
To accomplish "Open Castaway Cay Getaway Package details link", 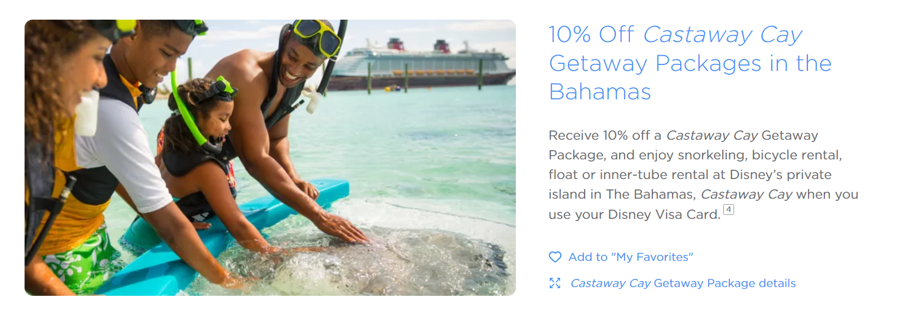I will point(682,283).
